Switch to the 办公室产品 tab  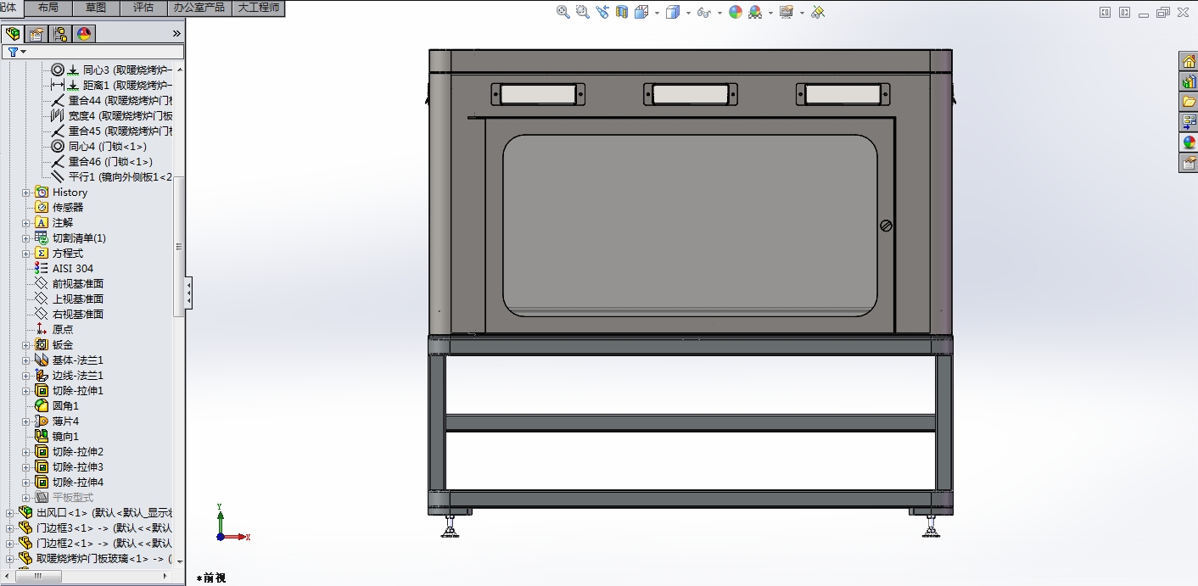199,8
